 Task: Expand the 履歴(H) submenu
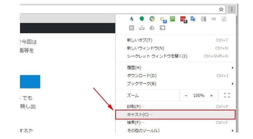click(176, 68)
